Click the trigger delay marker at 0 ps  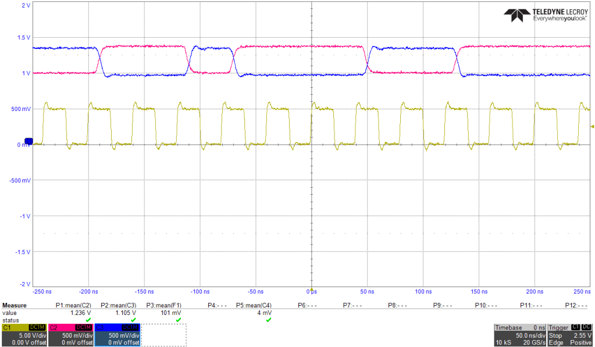coord(312,289)
